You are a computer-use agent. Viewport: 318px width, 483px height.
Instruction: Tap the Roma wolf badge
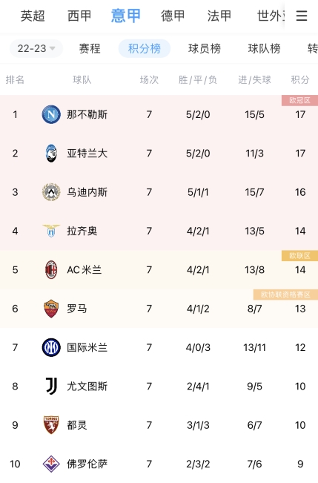[x=51, y=309]
